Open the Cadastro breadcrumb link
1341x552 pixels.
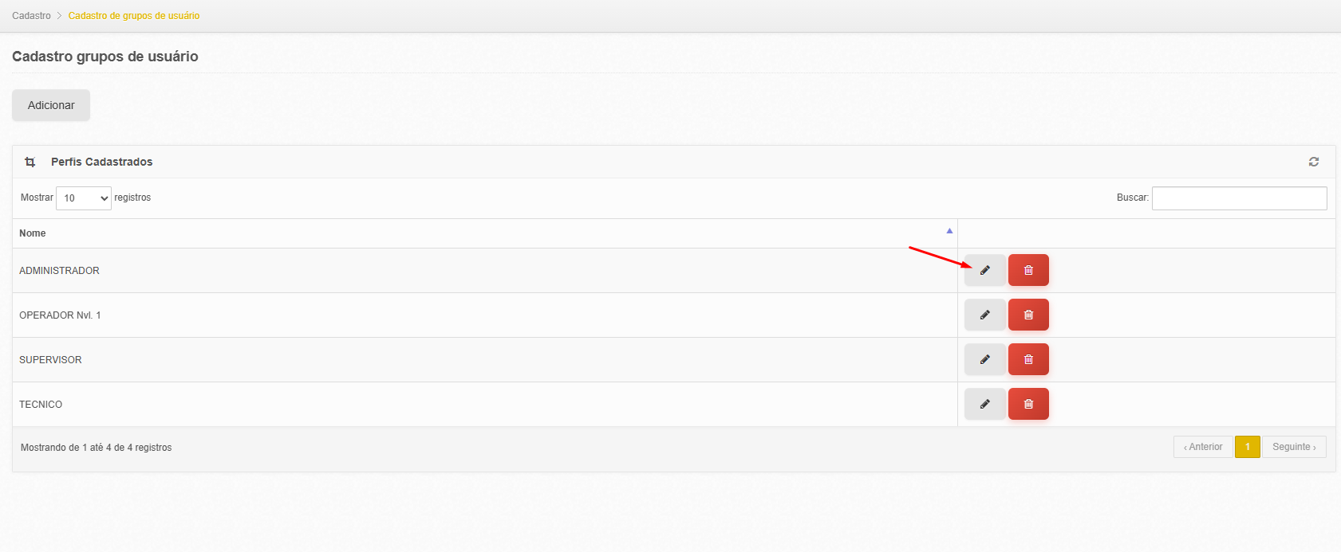(31, 16)
